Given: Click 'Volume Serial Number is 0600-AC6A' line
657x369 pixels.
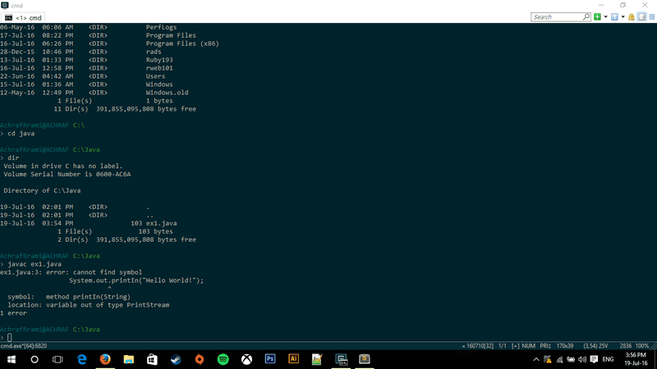Looking at the screenshot, I should (67, 174).
